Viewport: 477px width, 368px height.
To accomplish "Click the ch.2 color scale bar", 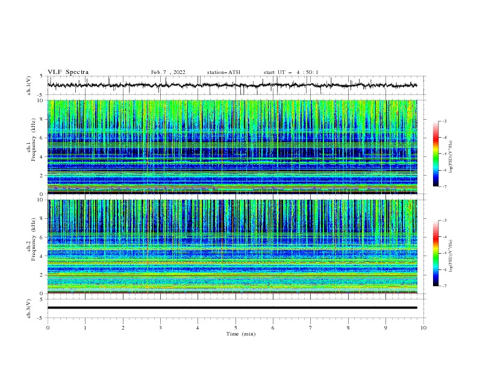I will [435, 253].
